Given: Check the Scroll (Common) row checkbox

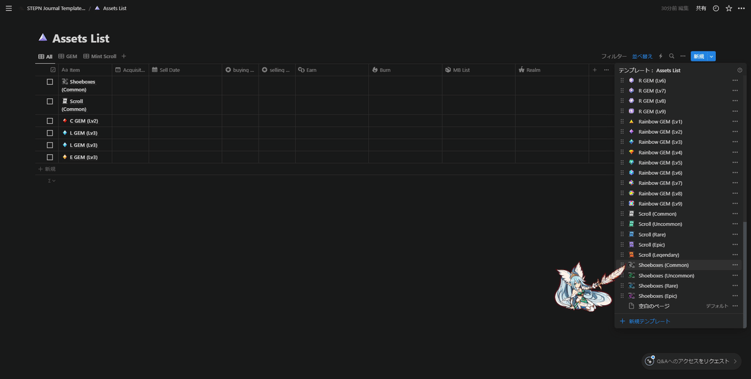Looking at the screenshot, I should pyautogui.click(x=50, y=101).
